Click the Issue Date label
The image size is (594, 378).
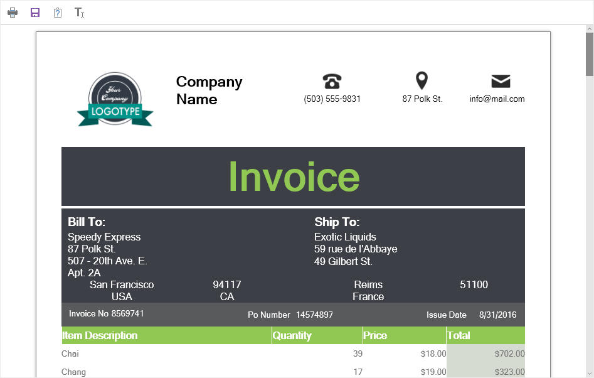click(446, 315)
